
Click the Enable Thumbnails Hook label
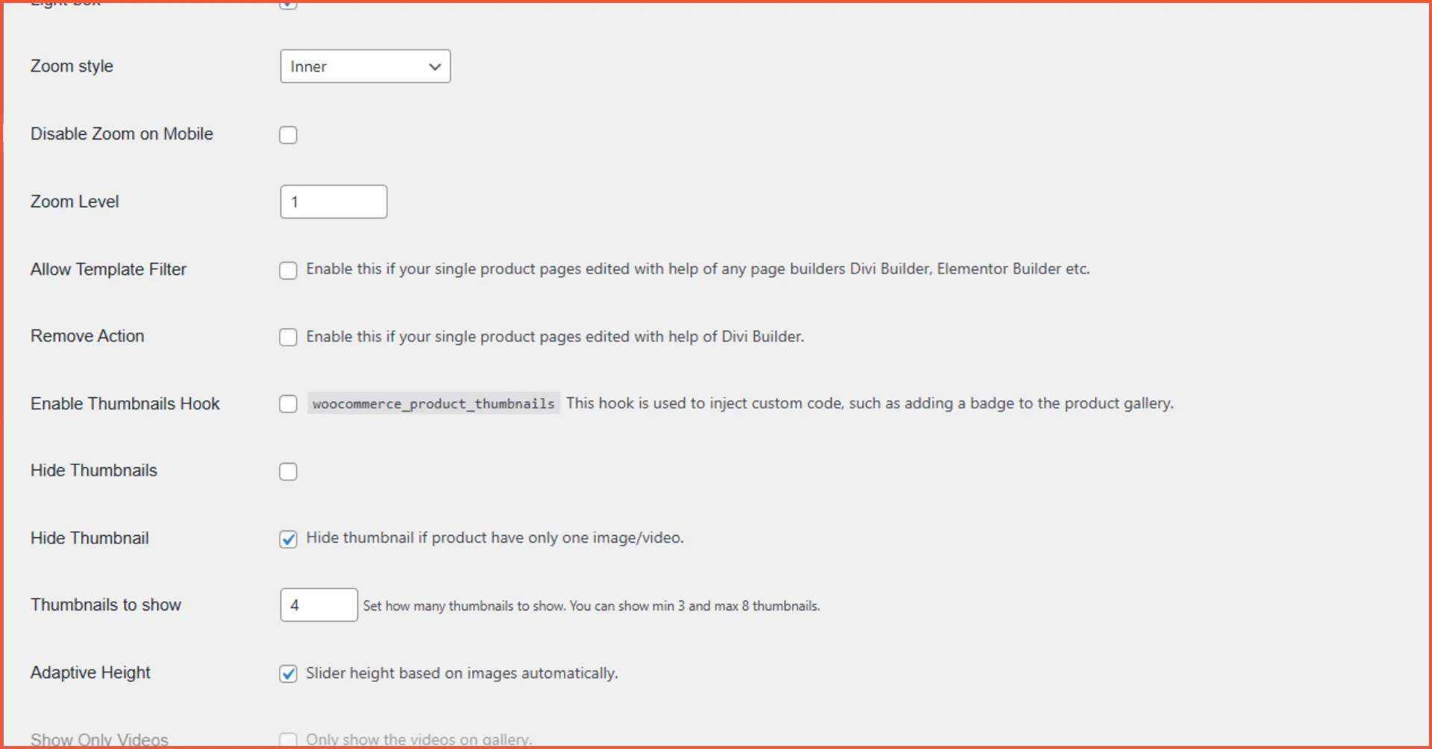pos(125,403)
